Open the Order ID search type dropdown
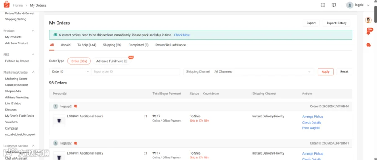 [70, 71]
